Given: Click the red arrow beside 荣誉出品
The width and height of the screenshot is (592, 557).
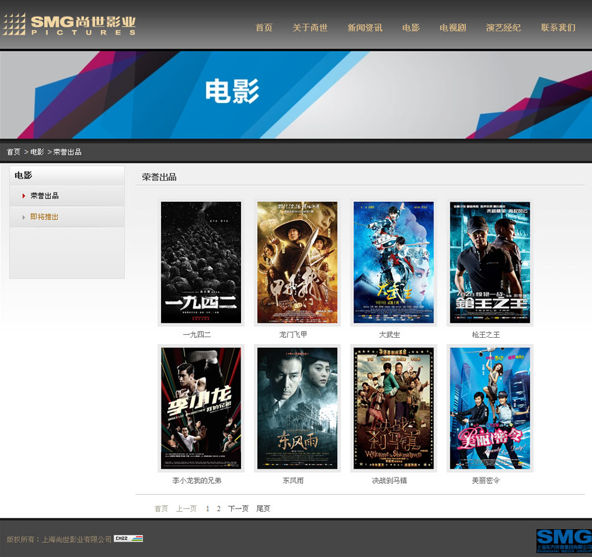Looking at the screenshot, I should click(24, 196).
